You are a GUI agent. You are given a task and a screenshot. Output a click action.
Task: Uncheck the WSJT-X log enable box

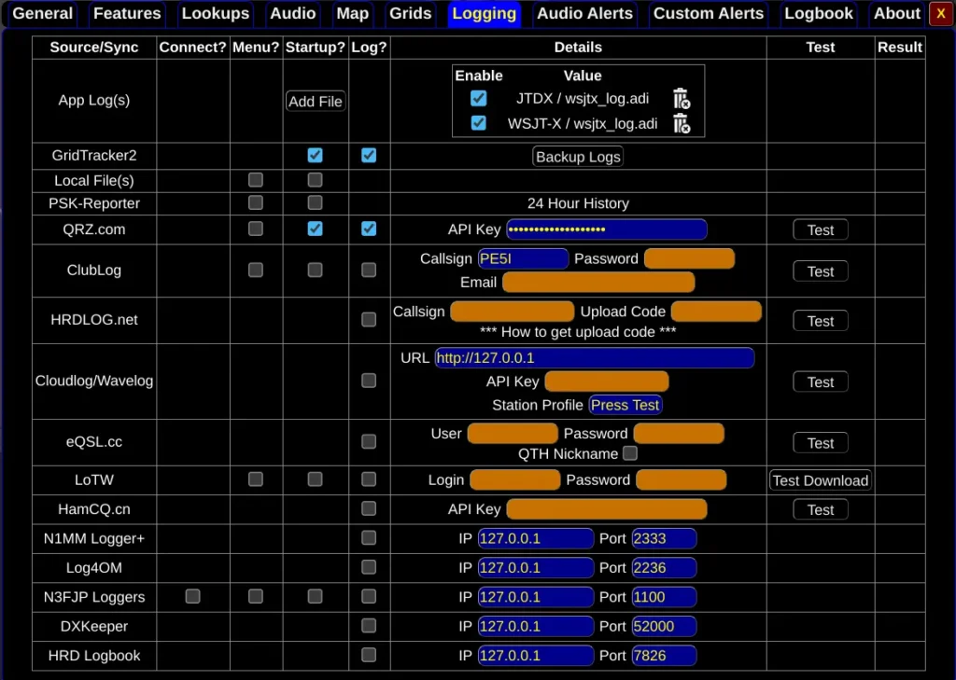click(x=479, y=123)
